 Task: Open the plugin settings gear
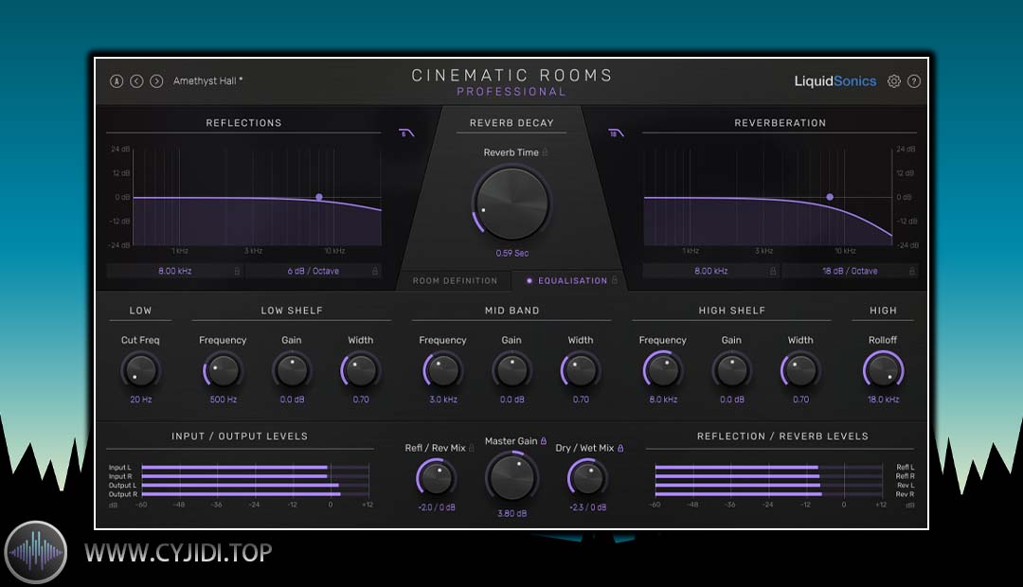(x=894, y=81)
